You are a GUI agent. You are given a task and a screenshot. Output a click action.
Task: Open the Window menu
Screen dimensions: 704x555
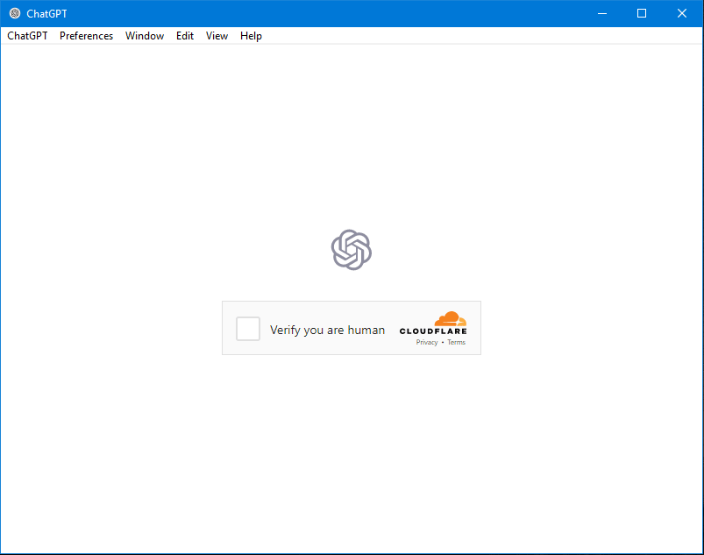(x=145, y=36)
